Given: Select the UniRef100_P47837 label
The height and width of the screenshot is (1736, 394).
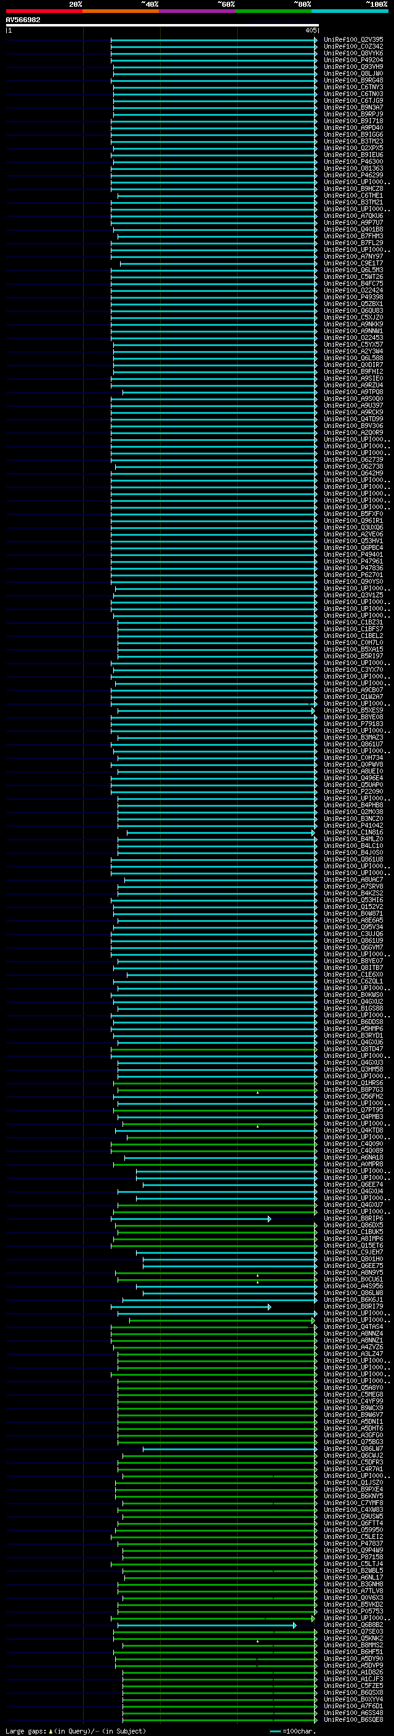Looking at the screenshot, I should pos(353,1543).
